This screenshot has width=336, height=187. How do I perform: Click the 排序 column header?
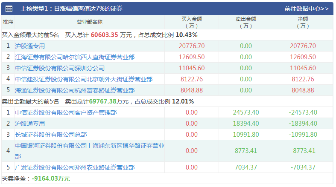point(8,22)
